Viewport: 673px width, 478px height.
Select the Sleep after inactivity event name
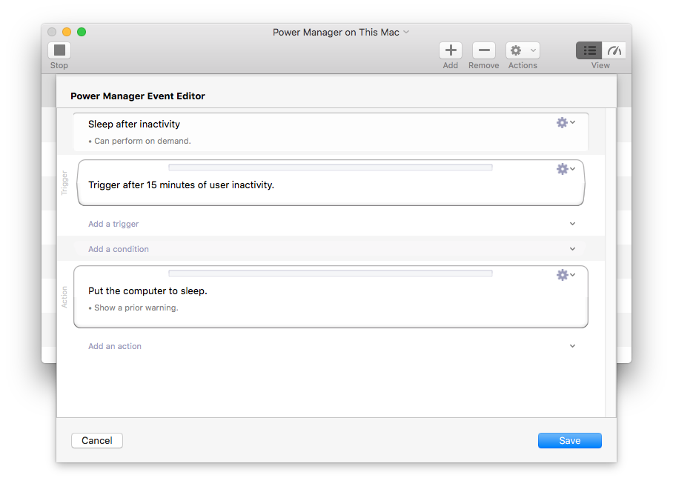pyautogui.click(x=134, y=124)
